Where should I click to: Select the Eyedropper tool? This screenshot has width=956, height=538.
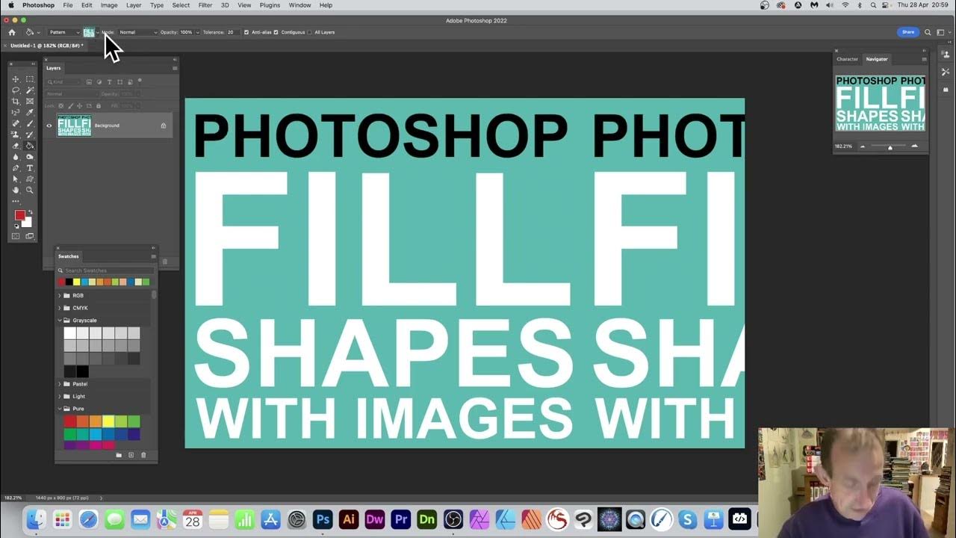30,113
